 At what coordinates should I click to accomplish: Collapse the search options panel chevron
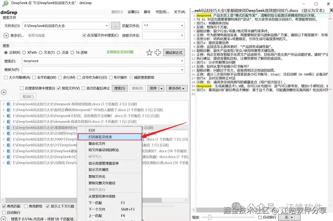(4, 92)
